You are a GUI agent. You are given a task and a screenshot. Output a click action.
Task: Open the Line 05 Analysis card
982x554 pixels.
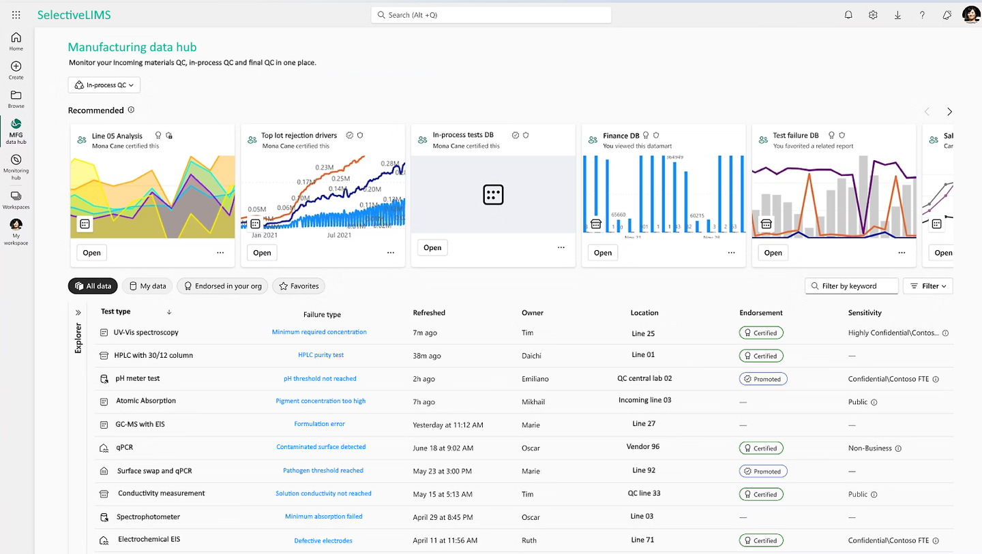pos(91,253)
